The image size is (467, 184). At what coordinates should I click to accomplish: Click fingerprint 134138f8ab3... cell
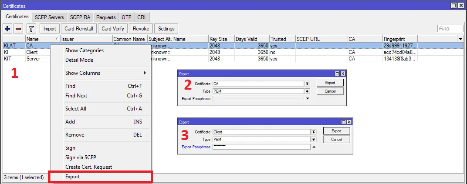point(400,59)
